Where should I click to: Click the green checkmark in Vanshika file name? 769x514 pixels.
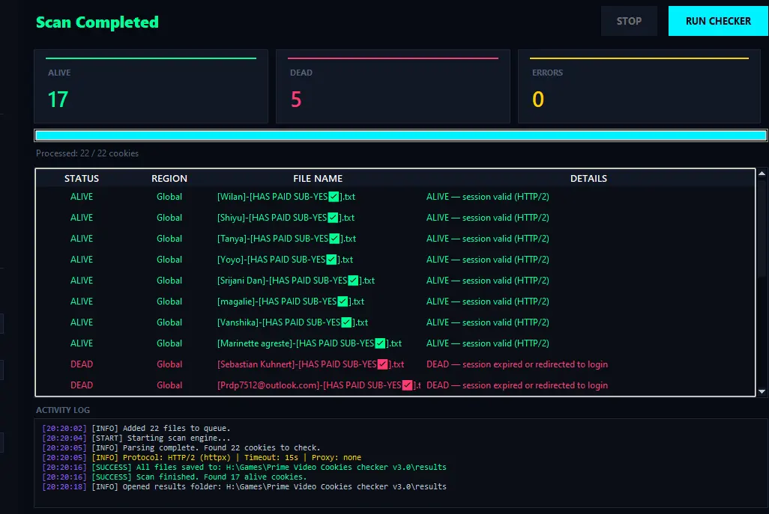pyautogui.click(x=346, y=322)
